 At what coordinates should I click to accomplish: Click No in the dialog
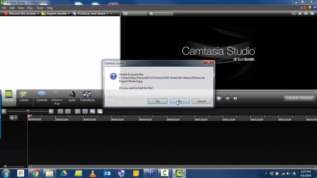180,101
